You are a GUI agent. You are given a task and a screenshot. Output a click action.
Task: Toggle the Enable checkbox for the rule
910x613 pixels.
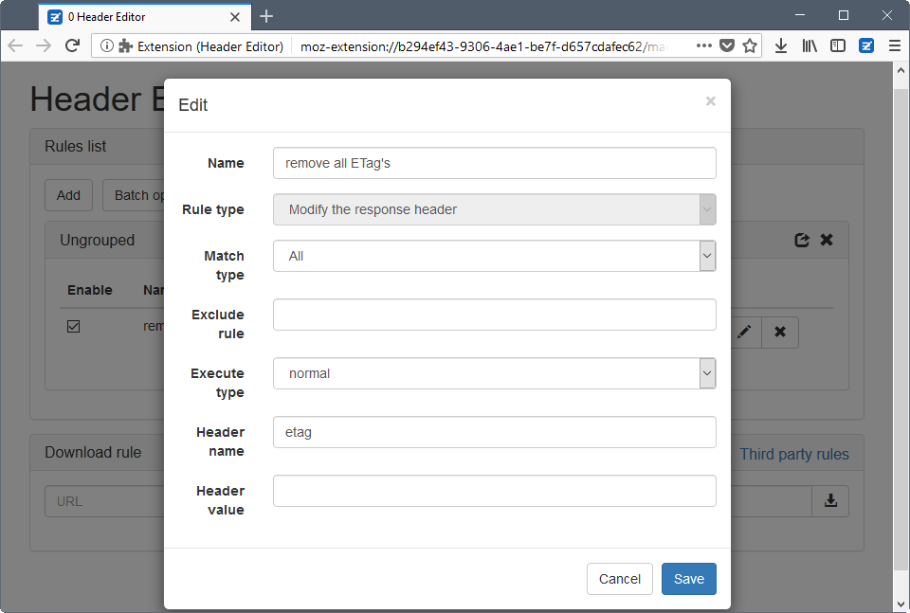(x=73, y=326)
